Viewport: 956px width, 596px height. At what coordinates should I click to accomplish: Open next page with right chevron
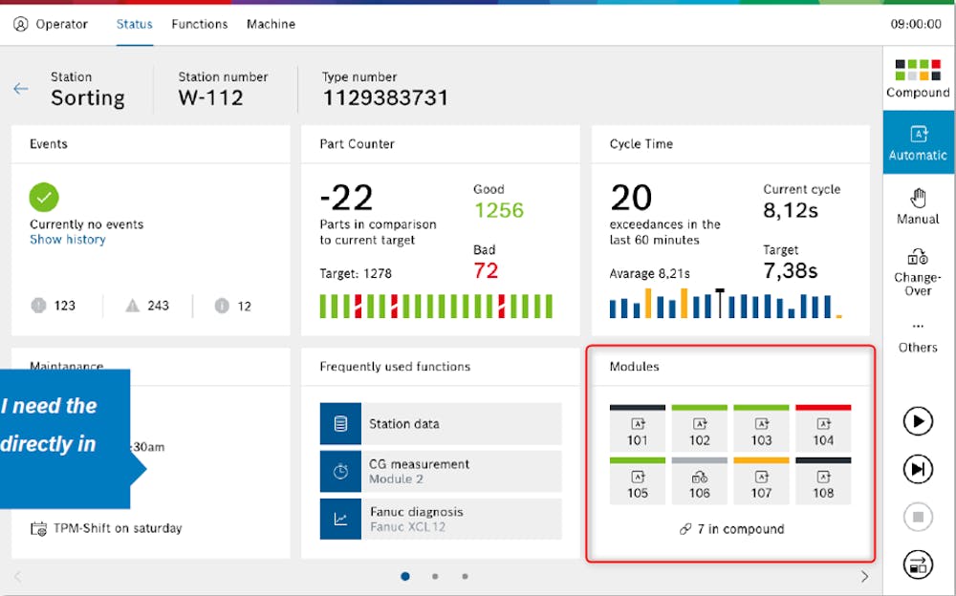point(863,576)
